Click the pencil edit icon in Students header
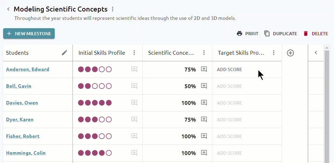The height and width of the screenshot is (163, 334). tap(64, 53)
